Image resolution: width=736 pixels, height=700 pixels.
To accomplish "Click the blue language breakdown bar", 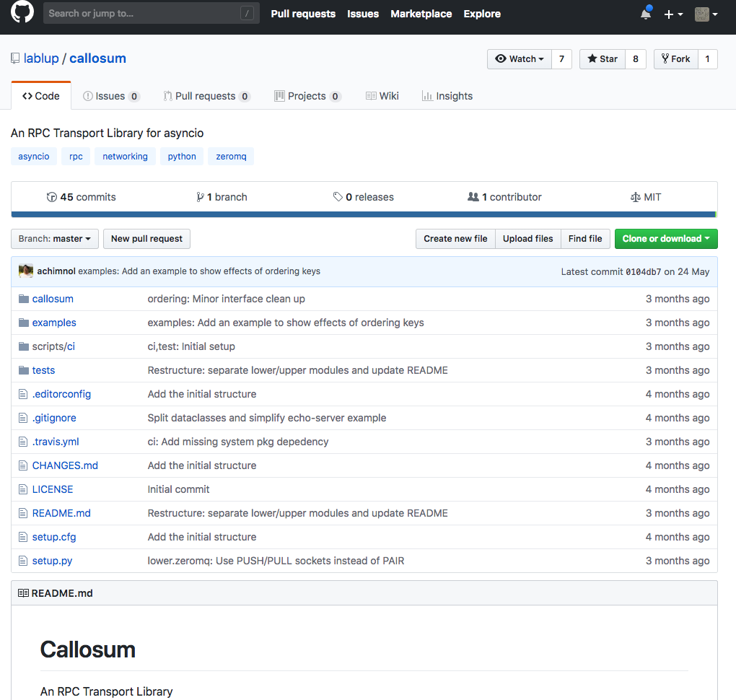I will (x=364, y=214).
